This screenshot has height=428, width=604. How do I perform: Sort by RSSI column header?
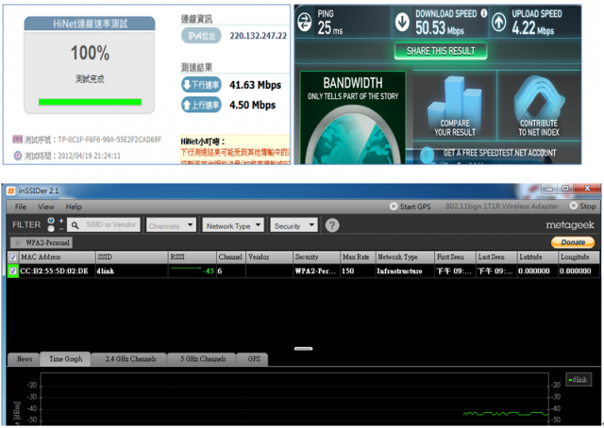[x=192, y=257]
